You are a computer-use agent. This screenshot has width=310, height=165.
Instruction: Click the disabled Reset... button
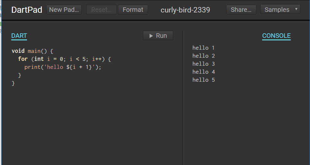click(x=102, y=10)
